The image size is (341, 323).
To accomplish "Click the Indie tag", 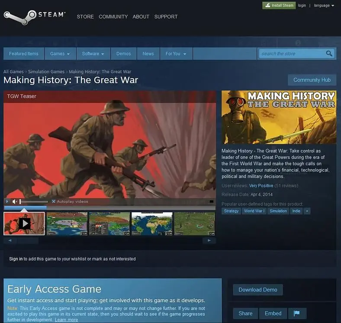I will coord(296,211).
